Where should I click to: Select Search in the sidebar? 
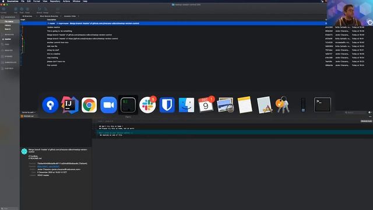click(x=8, y=29)
